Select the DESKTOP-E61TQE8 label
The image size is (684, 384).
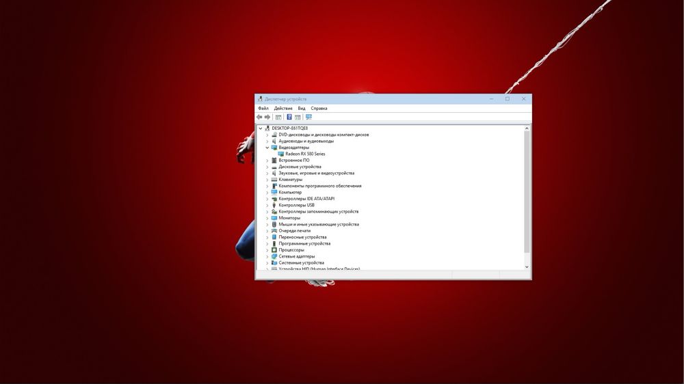[x=289, y=128]
